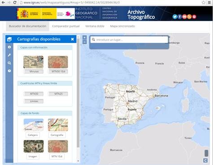Click the information icon in the sidebar
Viewport: 213px width, 165px height.
(9, 47)
